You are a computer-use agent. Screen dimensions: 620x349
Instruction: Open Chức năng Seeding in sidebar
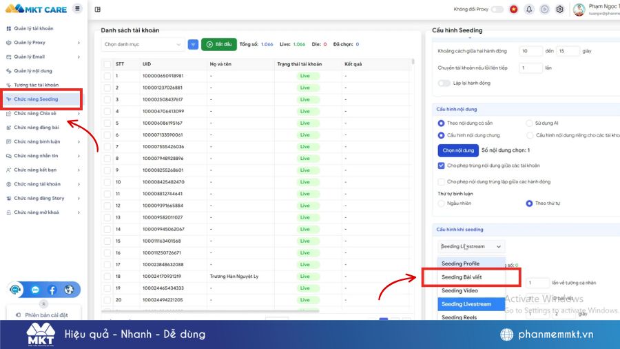tap(42, 99)
